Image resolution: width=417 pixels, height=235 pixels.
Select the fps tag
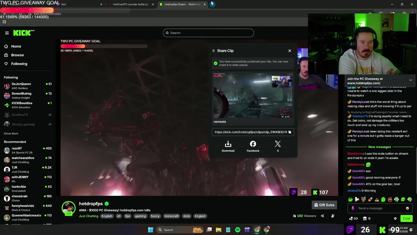pyautogui.click(x=128, y=216)
